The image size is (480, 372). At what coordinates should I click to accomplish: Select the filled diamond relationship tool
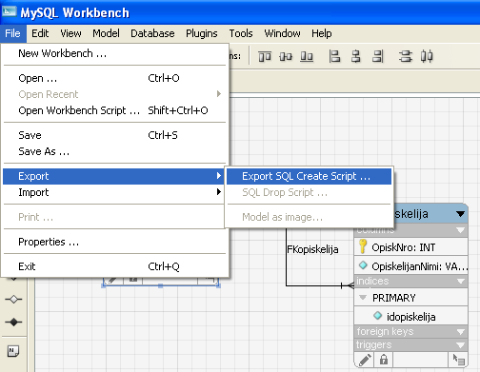[x=13, y=323]
